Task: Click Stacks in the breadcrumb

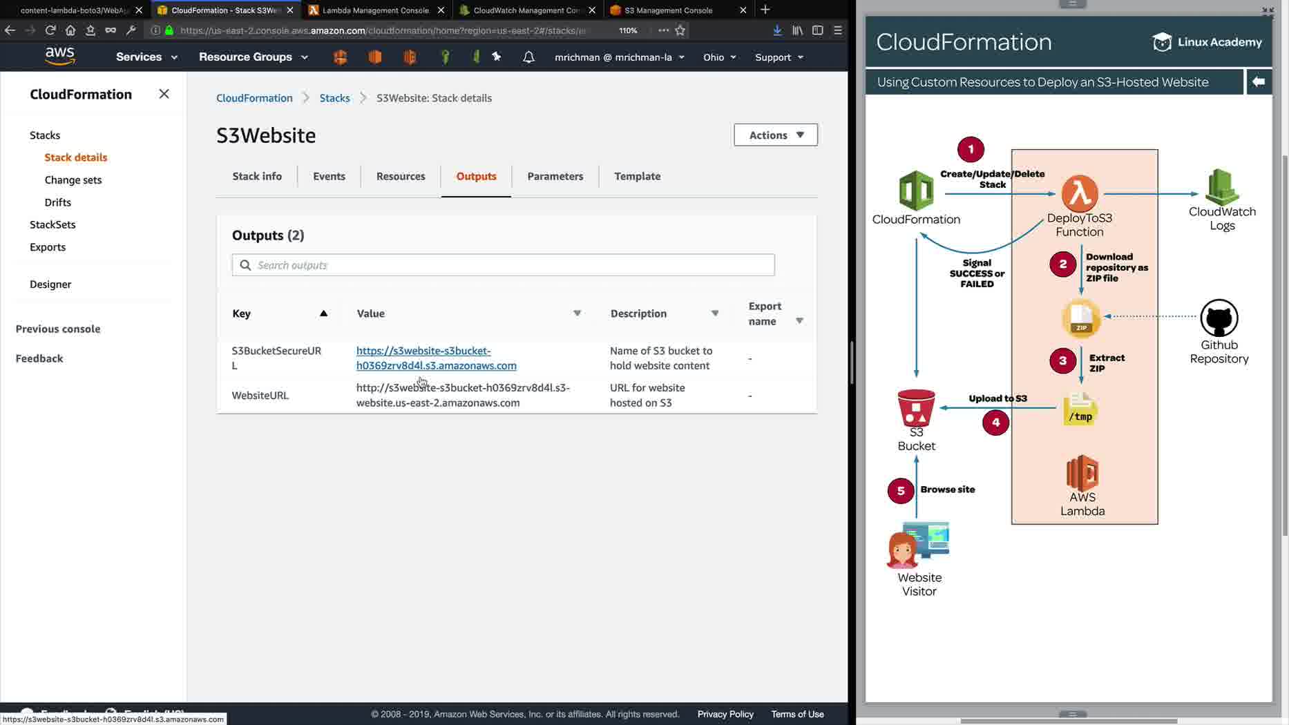Action: coord(334,98)
